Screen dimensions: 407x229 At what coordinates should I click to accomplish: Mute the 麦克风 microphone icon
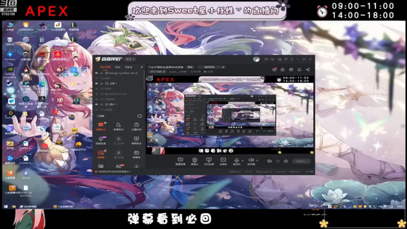click(236, 161)
